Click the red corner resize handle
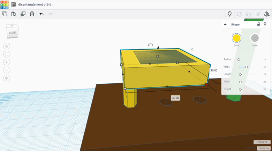The width and height of the screenshot is (272, 151). tap(206, 84)
